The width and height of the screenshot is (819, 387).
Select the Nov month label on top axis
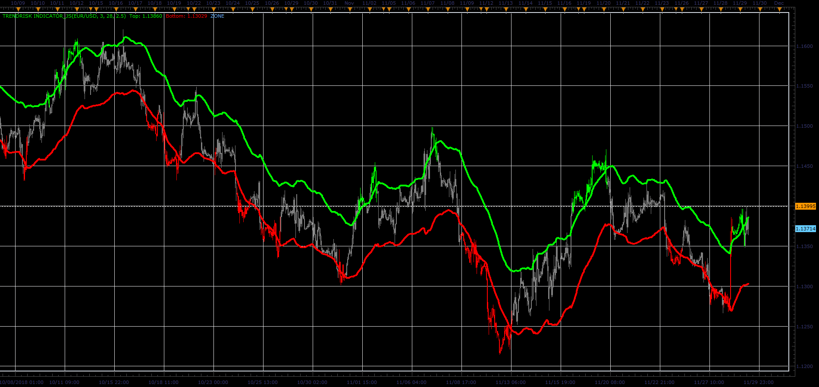coord(349,3)
